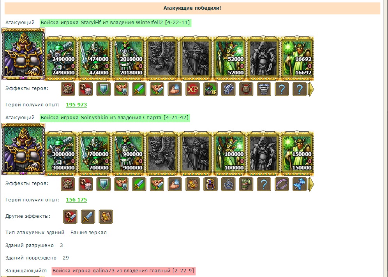Expand more hero effects for StaryiElf with arrow
The height and width of the screenshot is (277, 388).
[311, 89]
